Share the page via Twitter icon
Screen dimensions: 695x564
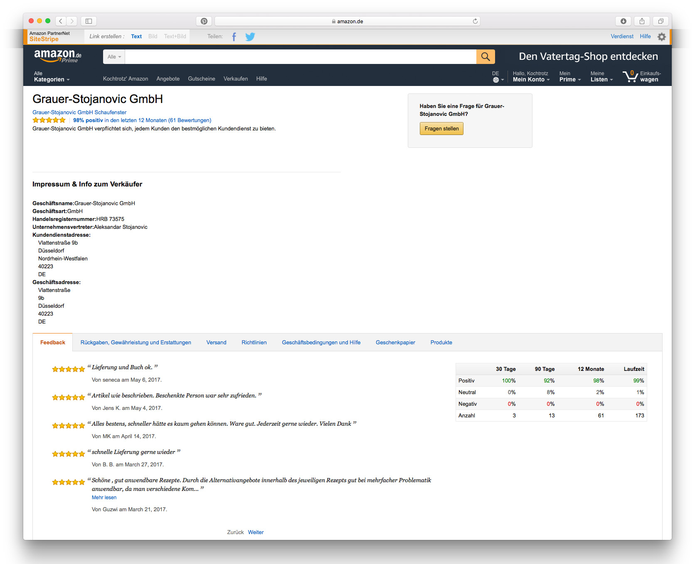[250, 37]
